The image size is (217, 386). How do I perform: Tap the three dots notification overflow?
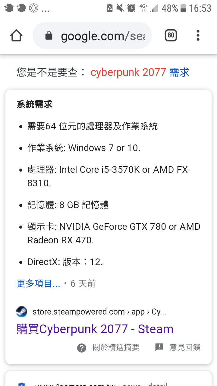46,11
